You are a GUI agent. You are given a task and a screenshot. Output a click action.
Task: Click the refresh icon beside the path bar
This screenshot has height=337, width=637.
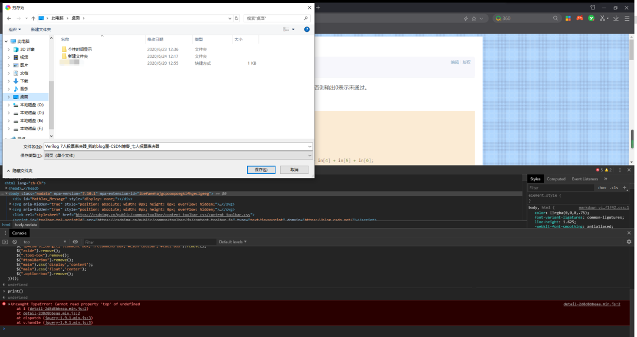pyautogui.click(x=238, y=18)
